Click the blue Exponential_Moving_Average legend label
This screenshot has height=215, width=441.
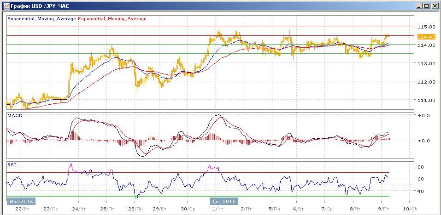pos(42,19)
